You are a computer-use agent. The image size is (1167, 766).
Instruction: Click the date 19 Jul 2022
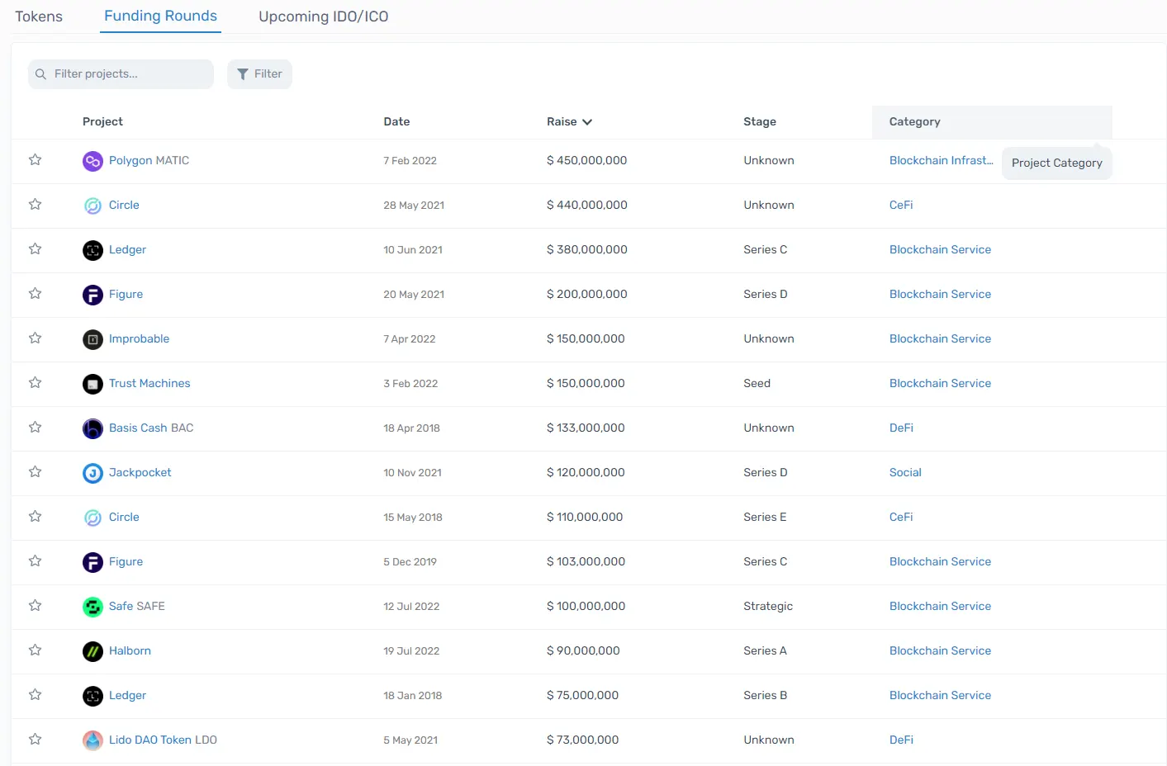(411, 651)
